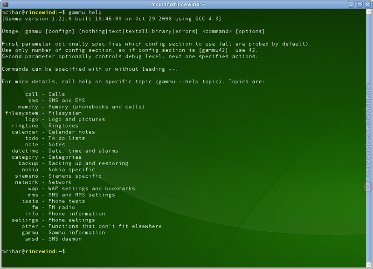Click the 'tests - Phone tests' row
This screenshot has width=373, height=269.
(53, 201)
